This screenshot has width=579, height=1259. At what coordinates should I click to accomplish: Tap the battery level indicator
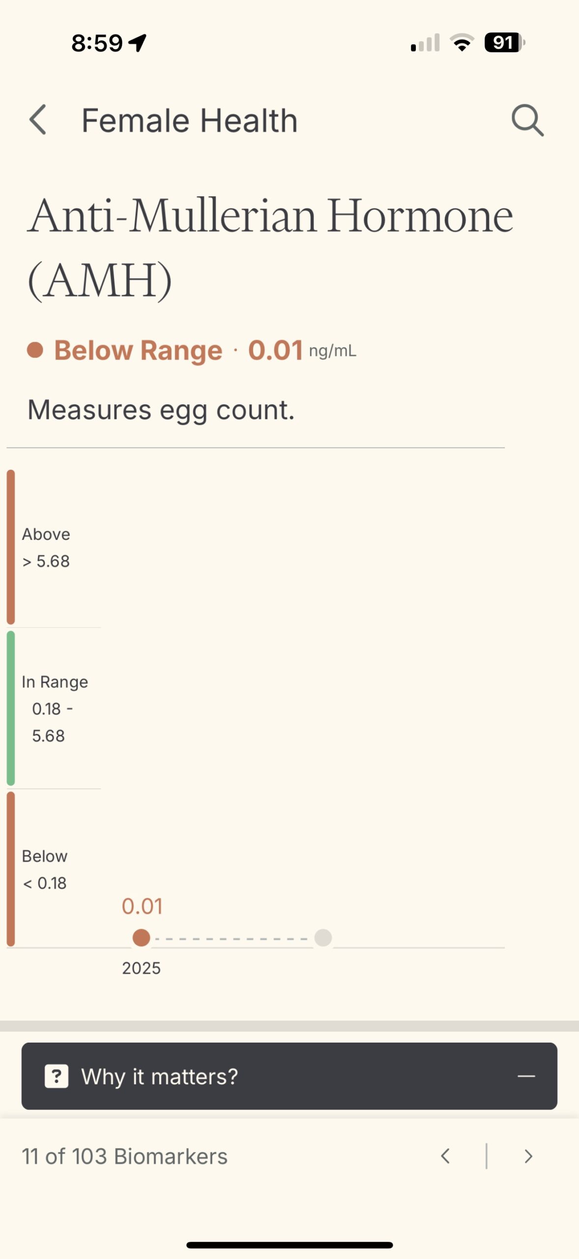pos(504,43)
